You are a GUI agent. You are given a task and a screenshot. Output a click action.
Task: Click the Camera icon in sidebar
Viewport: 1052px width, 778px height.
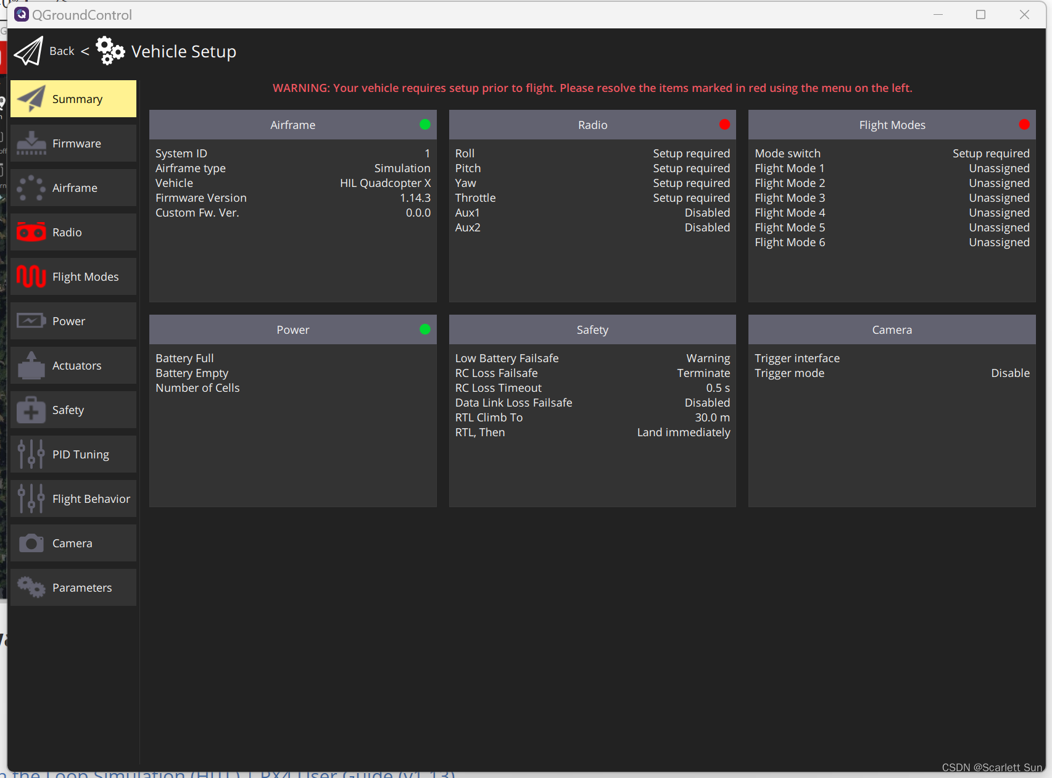tap(31, 543)
